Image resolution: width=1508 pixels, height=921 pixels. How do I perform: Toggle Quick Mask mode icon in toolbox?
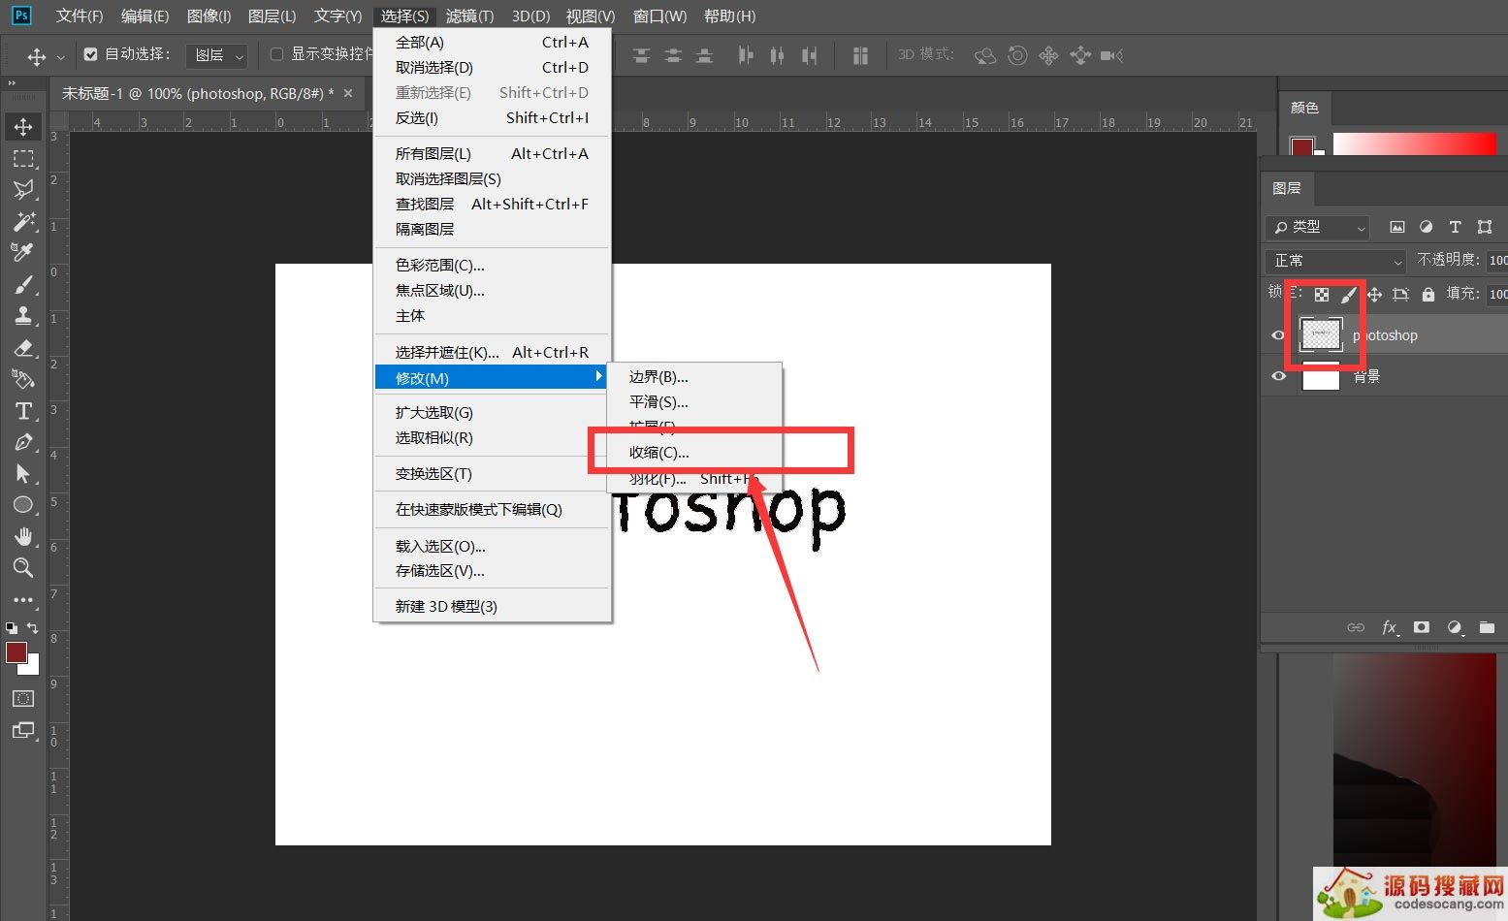[x=23, y=699]
